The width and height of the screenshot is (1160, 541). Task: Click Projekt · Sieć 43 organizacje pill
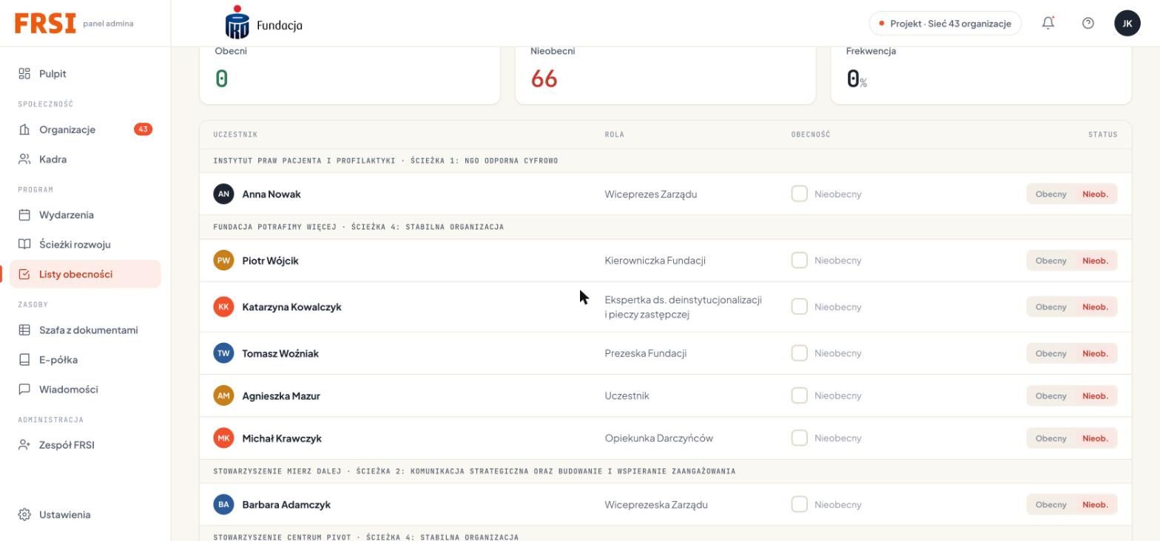945,24
